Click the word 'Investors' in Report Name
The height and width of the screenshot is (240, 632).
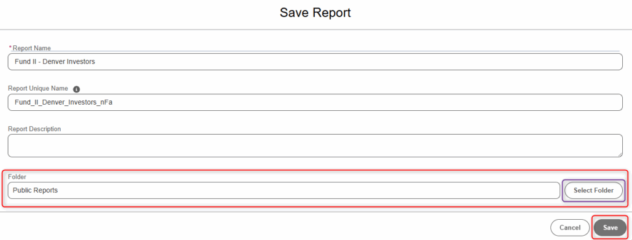pyautogui.click(x=82, y=62)
